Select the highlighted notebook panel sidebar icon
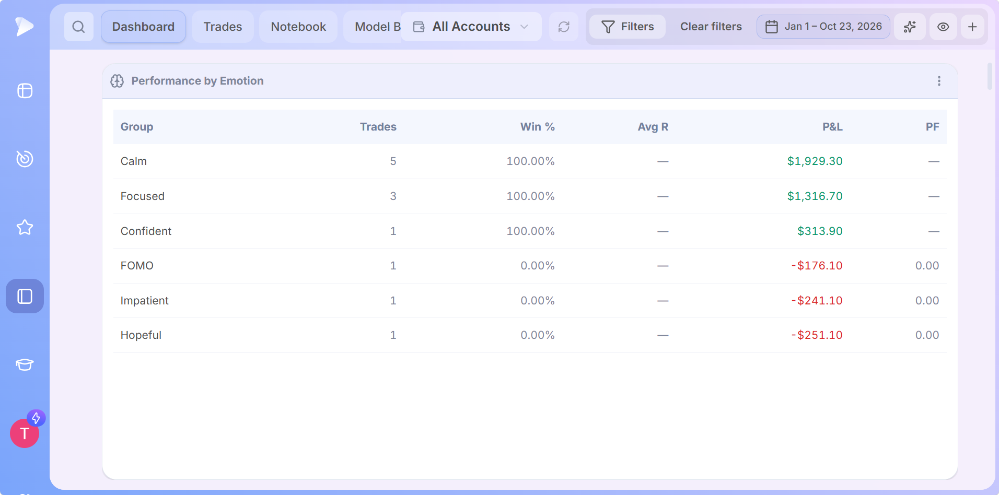Screen dimensions: 999x495 coord(25,296)
